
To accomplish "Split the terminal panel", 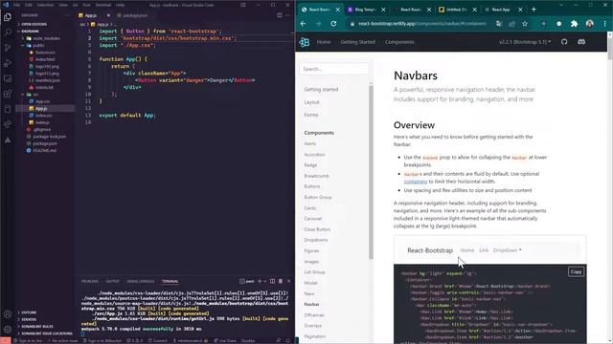I will tap(272, 281).
